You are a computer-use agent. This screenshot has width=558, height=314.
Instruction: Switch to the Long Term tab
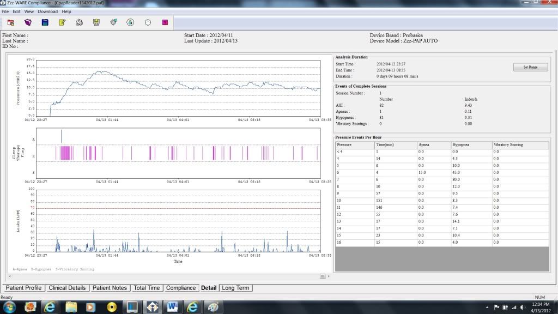coord(235,288)
